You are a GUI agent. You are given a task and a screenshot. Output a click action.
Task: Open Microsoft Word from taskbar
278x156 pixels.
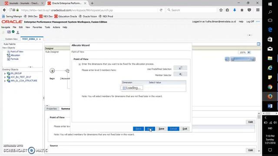coord(270,106)
